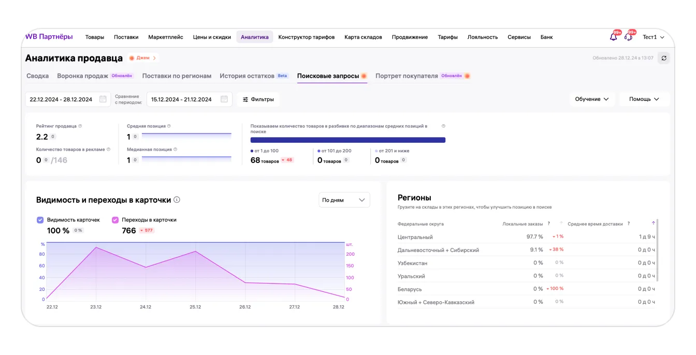Open the support headset icon
696x355 pixels.
pos(628,37)
